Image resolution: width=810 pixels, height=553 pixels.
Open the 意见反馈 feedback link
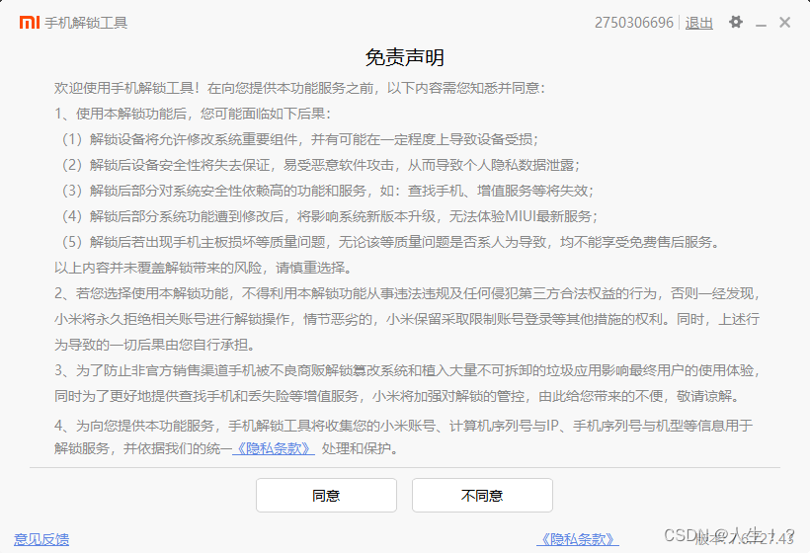41,539
